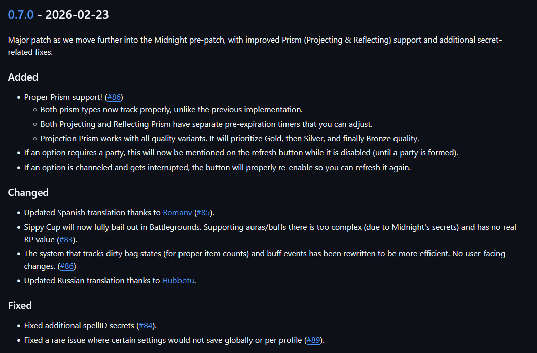
Task: Follow the #89 settings save issue link
Action: 313,340
